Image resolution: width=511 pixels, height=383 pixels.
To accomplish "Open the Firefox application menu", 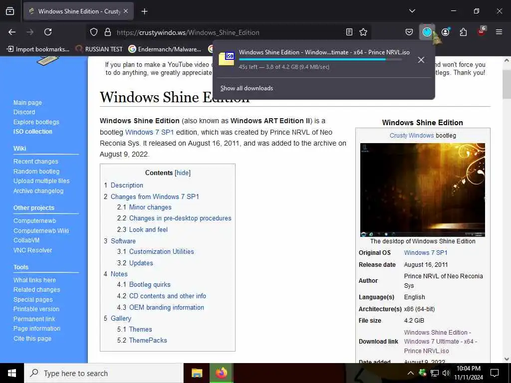I will (499, 32).
